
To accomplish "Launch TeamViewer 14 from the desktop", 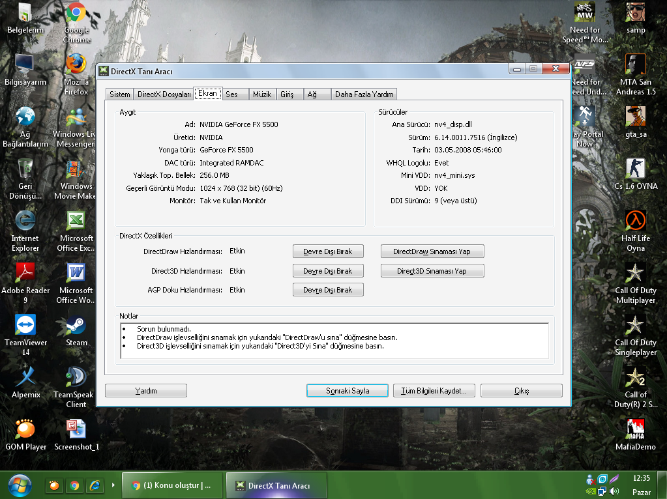I will (x=25, y=335).
